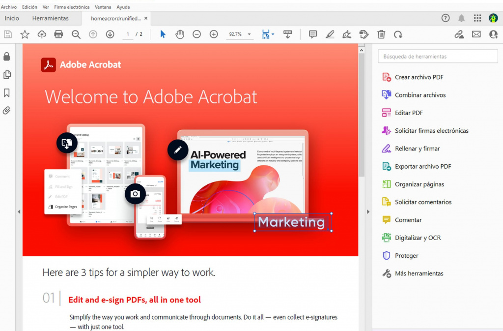
Task: Activate the Hand pan tool
Action: pyautogui.click(x=180, y=34)
